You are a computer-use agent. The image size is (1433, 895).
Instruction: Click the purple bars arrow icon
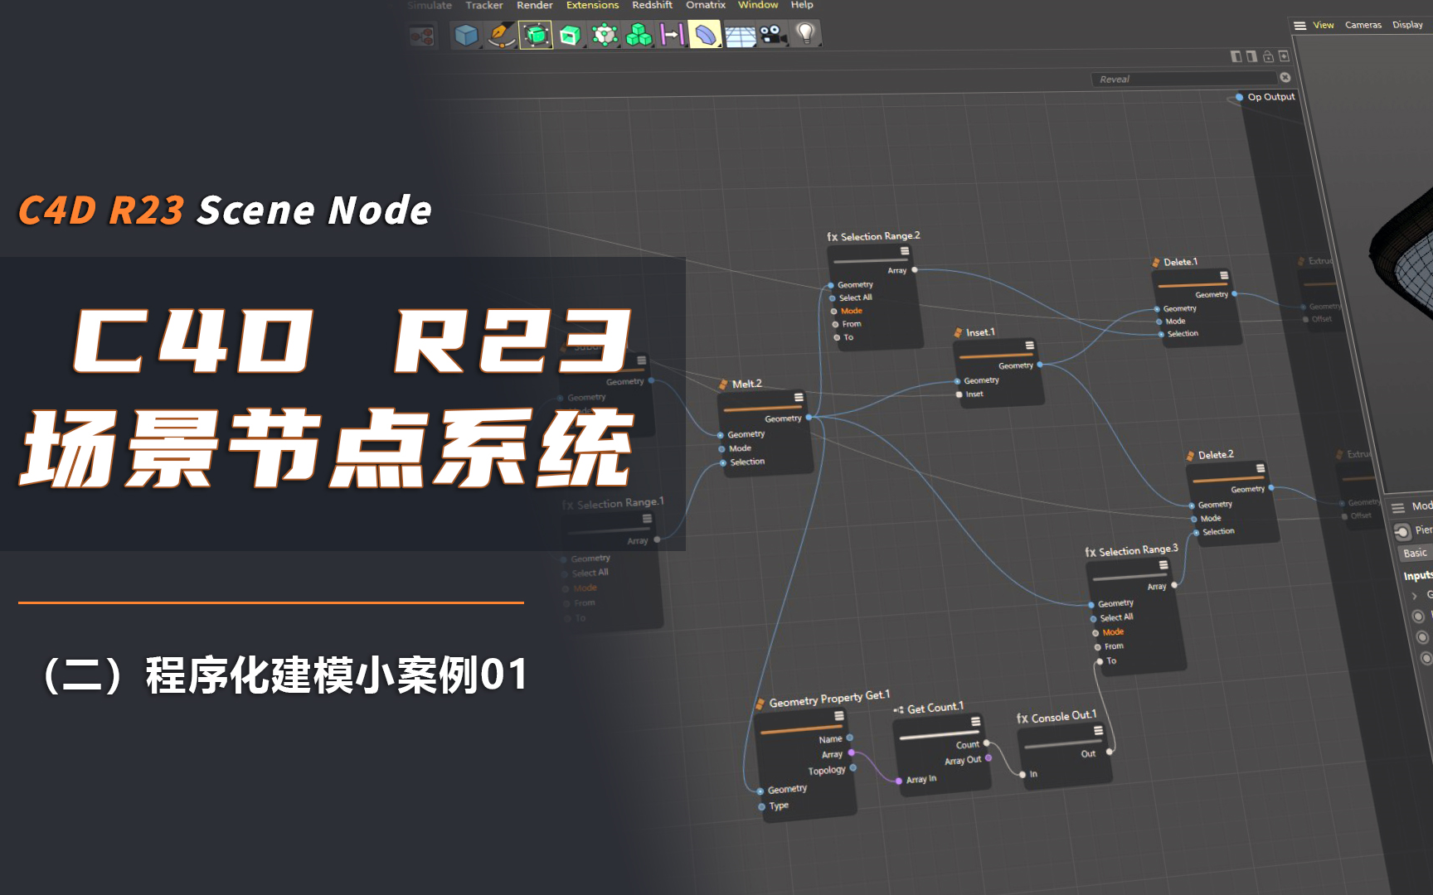[x=672, y=35]
